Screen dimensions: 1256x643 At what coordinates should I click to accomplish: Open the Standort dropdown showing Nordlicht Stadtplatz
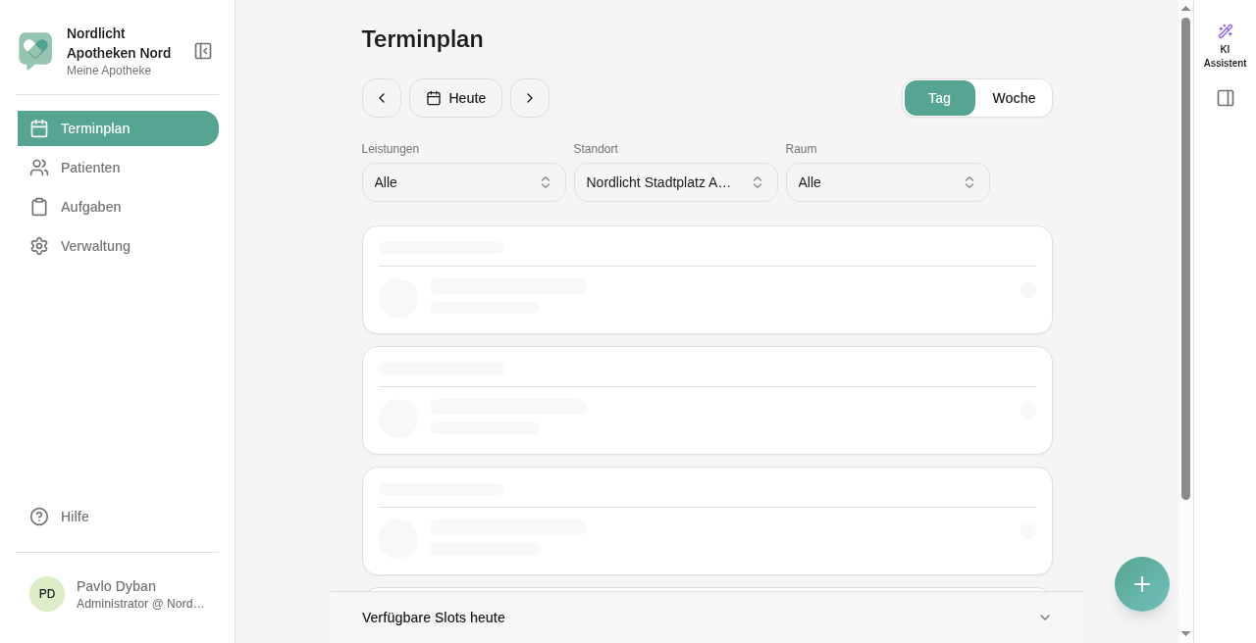coord(676,182)
